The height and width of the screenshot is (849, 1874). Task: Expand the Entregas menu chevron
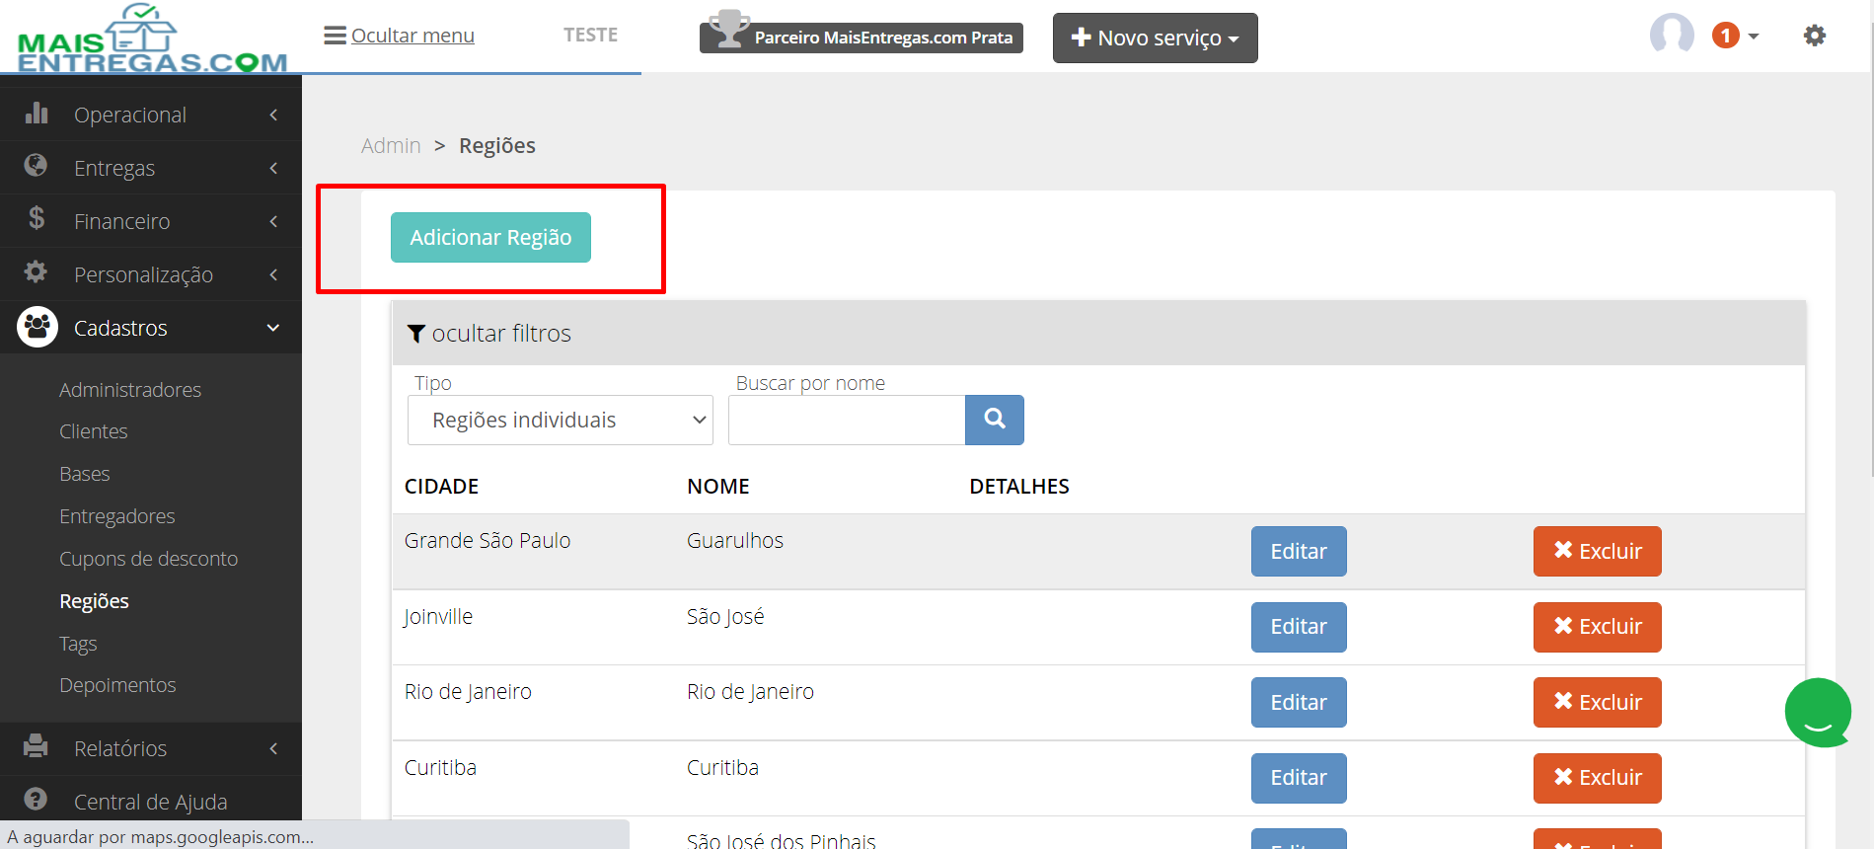point(273,168)
